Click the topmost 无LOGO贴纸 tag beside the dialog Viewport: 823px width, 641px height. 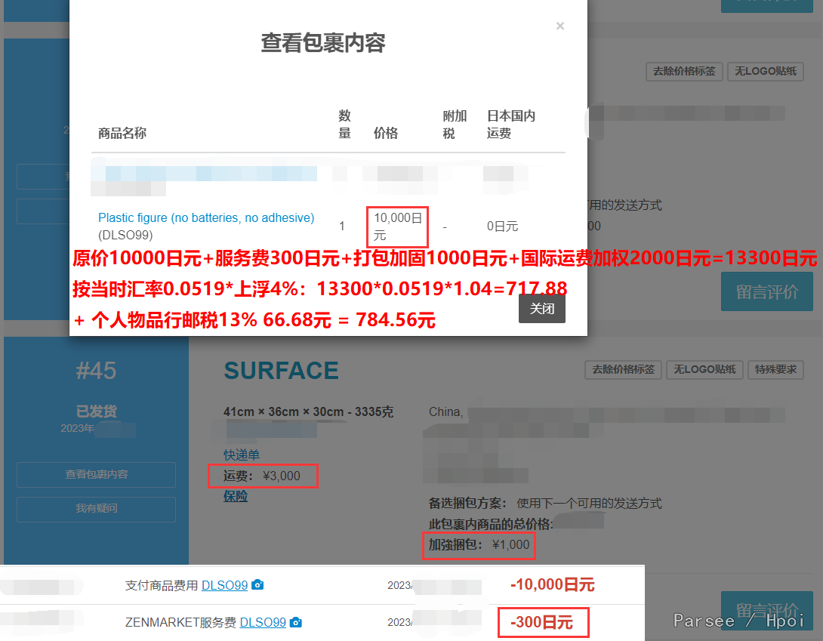coord(766,72)
